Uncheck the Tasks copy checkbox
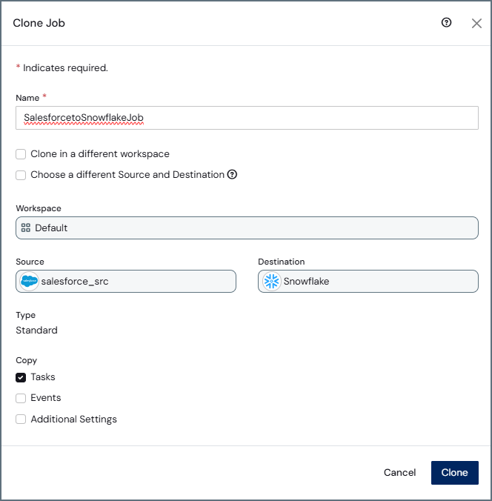Screen dimensions: 492x501 pos(21,377)
